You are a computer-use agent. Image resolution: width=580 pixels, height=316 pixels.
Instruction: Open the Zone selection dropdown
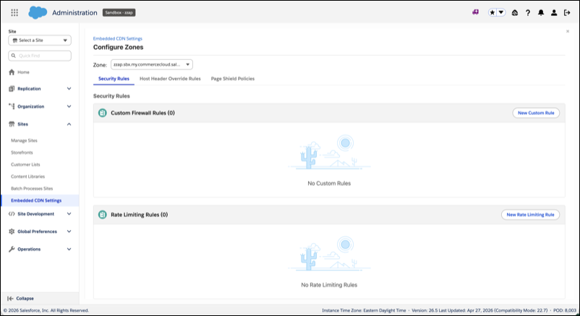[152, 64]
